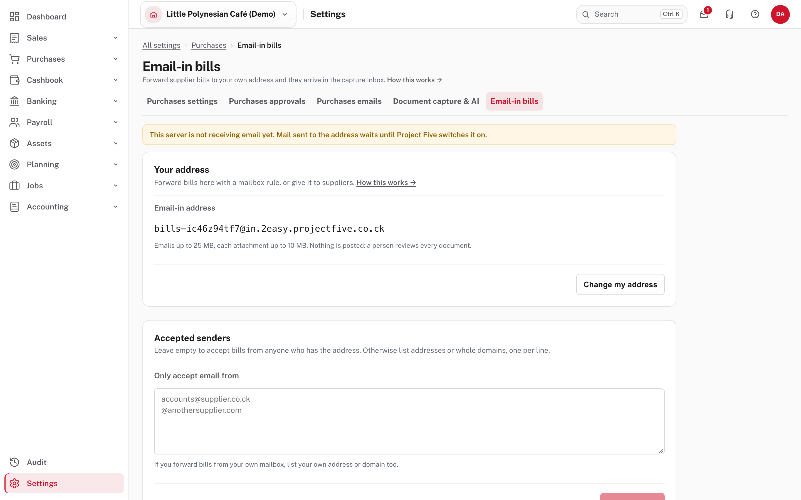The height and width of the screenshot is (500, 801).
Task: Select the Email-in bills tab
Action: 514,101
